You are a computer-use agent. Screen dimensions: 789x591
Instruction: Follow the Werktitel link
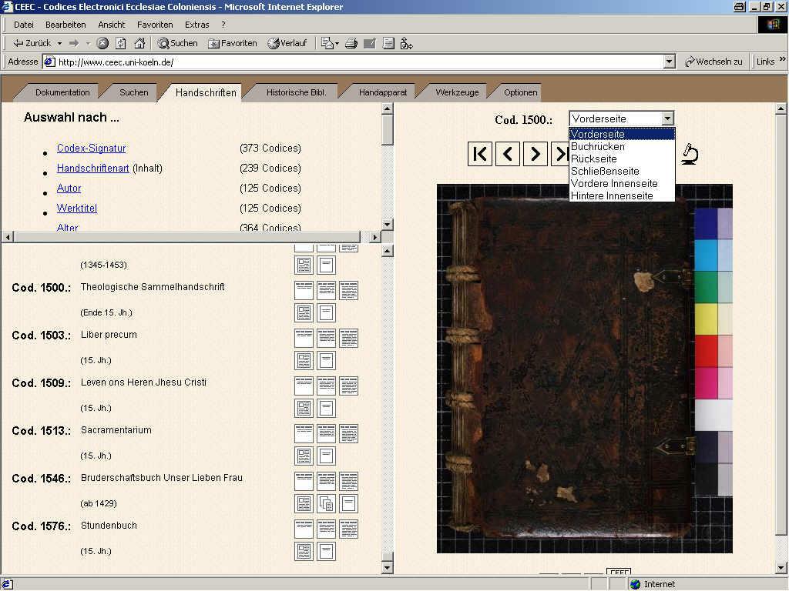tap(77, 209)
